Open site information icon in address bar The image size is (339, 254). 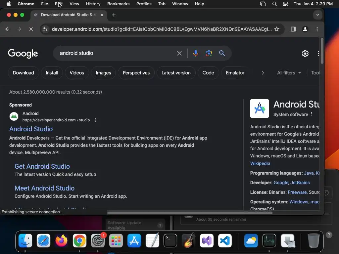pos(45,29)
